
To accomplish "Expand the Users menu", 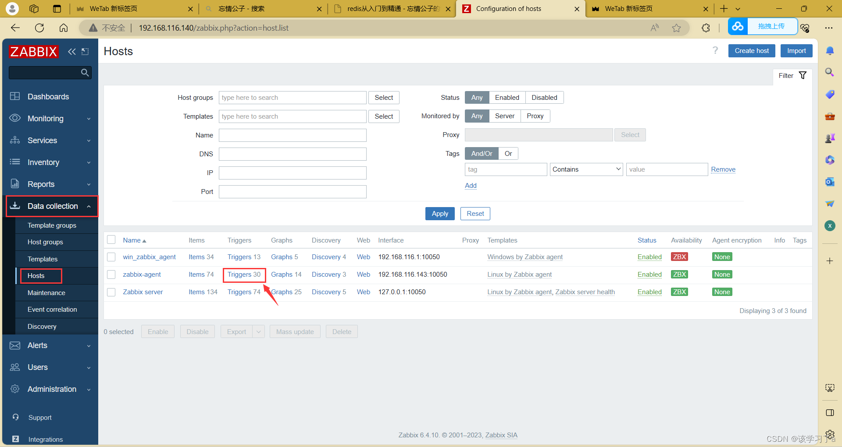I will click(50, 367).
